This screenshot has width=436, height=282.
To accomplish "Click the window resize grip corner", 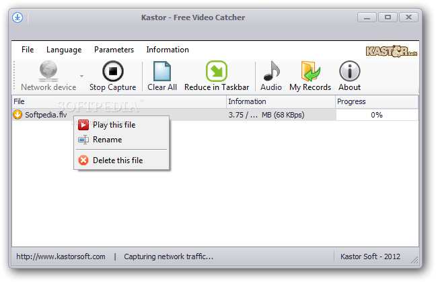I will [414, 260].
